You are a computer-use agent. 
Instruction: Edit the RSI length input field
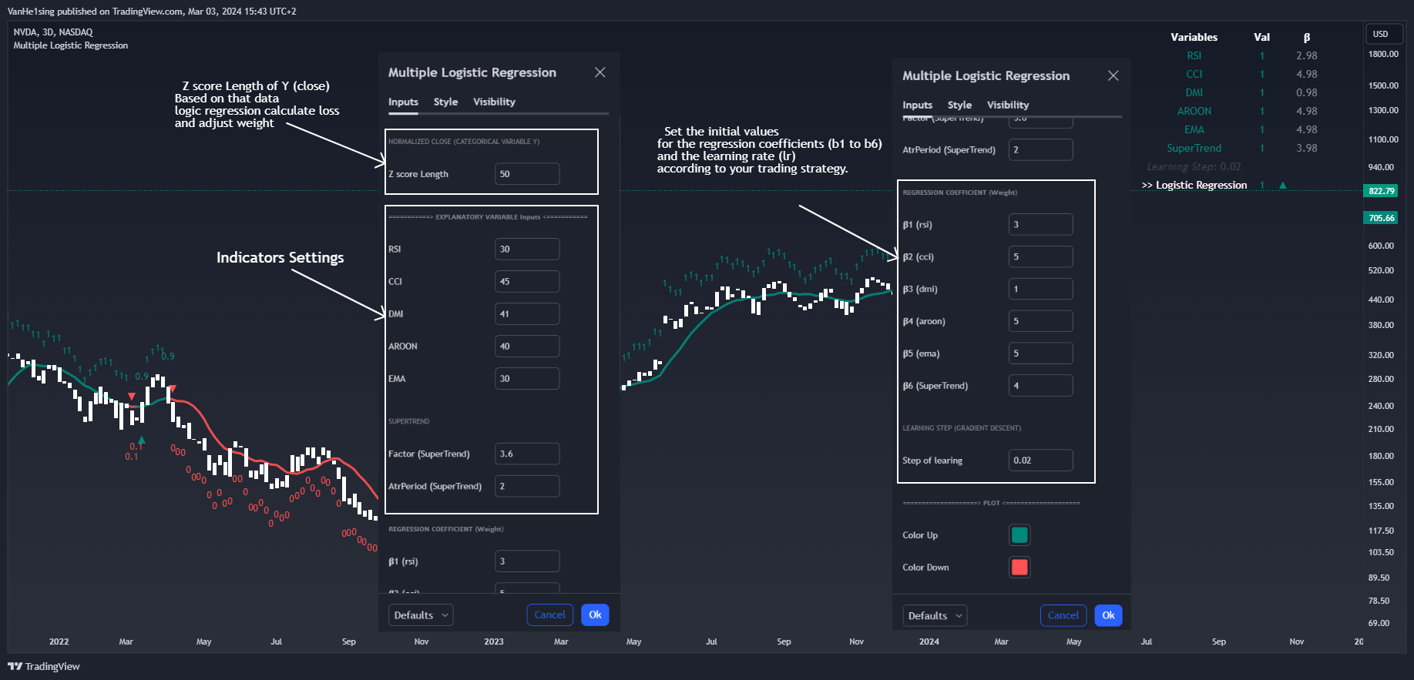pos(527,249)
